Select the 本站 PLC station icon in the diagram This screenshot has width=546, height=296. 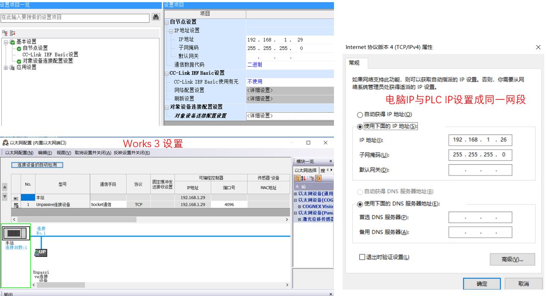tap(15, 233)
